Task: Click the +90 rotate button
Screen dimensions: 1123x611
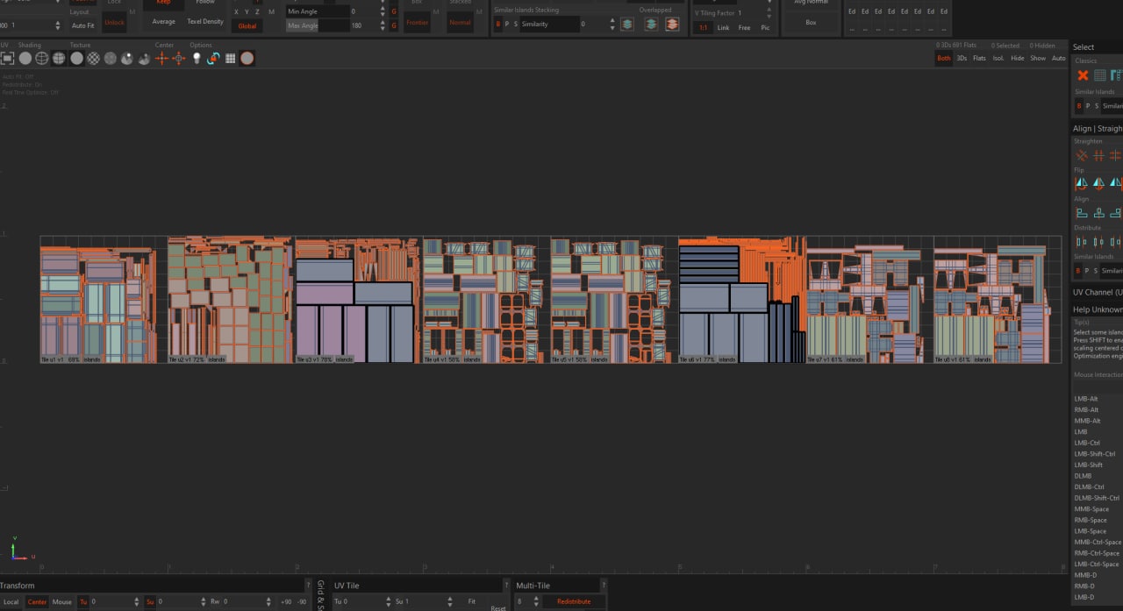Action: point(286,602)
